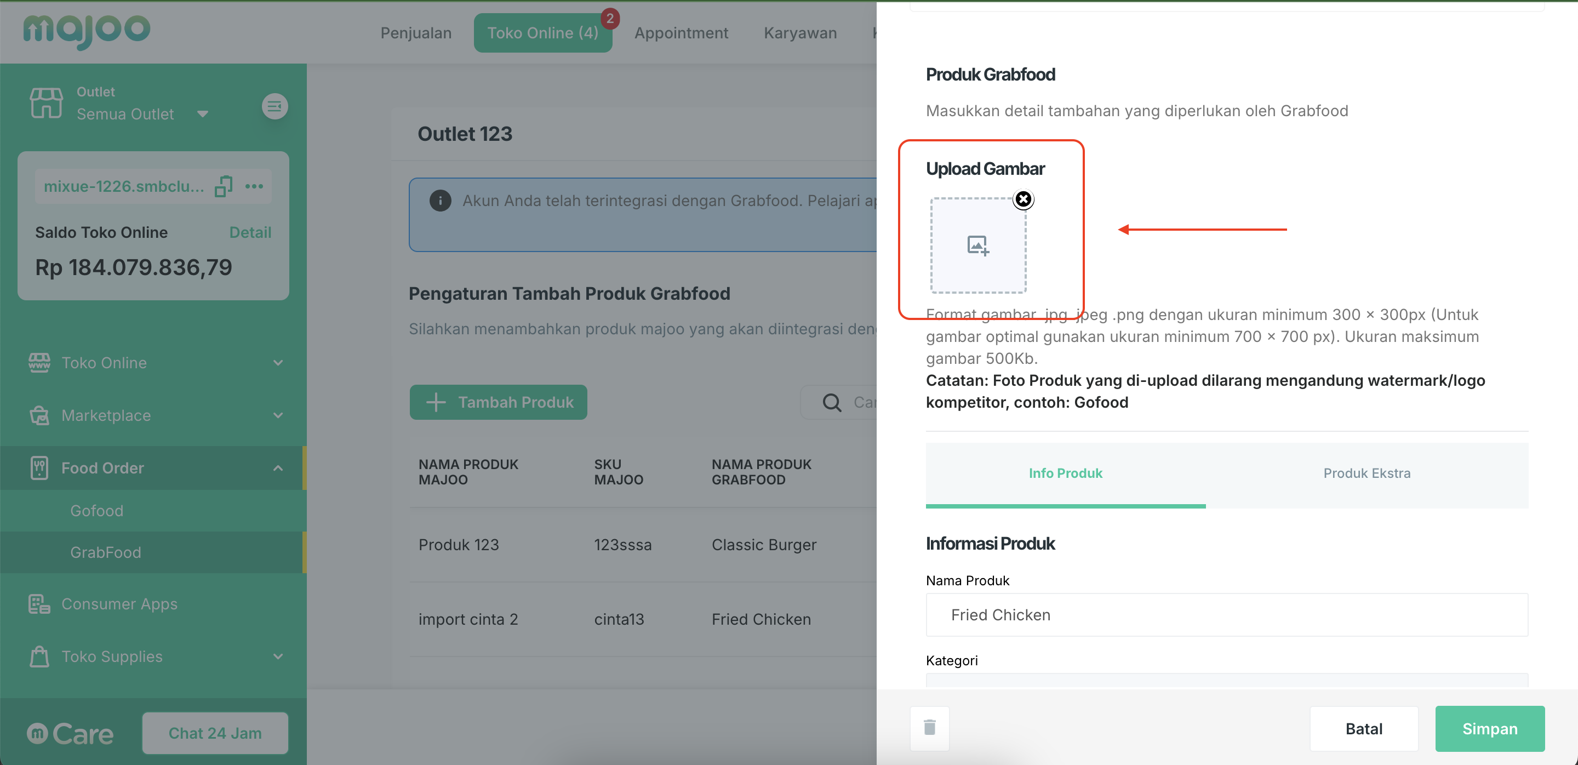Click the NAMA PRODUK MAJOO column header
The image size is (1578, 765).
coord(468,472)
